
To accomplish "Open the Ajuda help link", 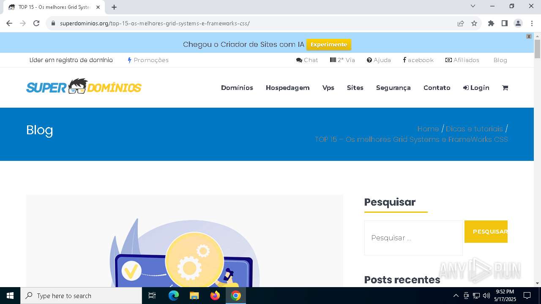I will point(379,60).
